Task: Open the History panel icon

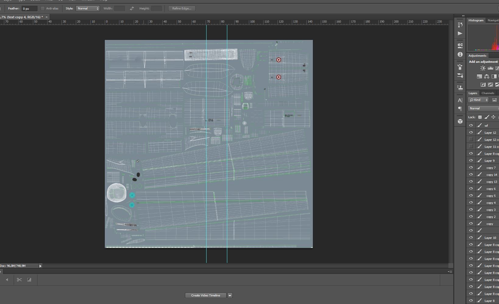Action: tap(460, 25)
